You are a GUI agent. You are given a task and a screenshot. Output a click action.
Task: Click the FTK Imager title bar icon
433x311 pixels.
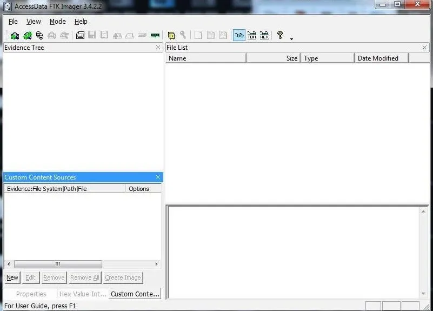click(x=8, y=6)
